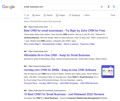Clear the search box with X icon

click(x=101, y=7)
